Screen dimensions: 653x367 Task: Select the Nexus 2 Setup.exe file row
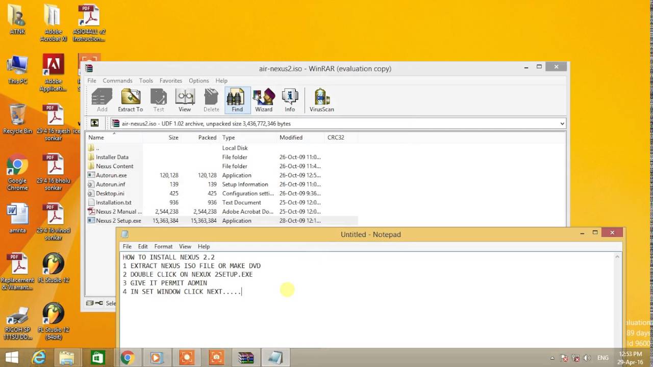221,221
